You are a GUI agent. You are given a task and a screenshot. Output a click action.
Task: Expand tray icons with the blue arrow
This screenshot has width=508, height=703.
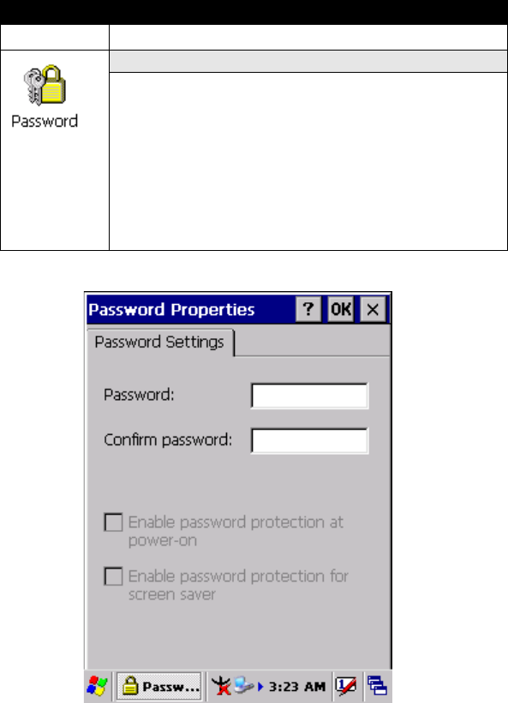coord(260,687)
